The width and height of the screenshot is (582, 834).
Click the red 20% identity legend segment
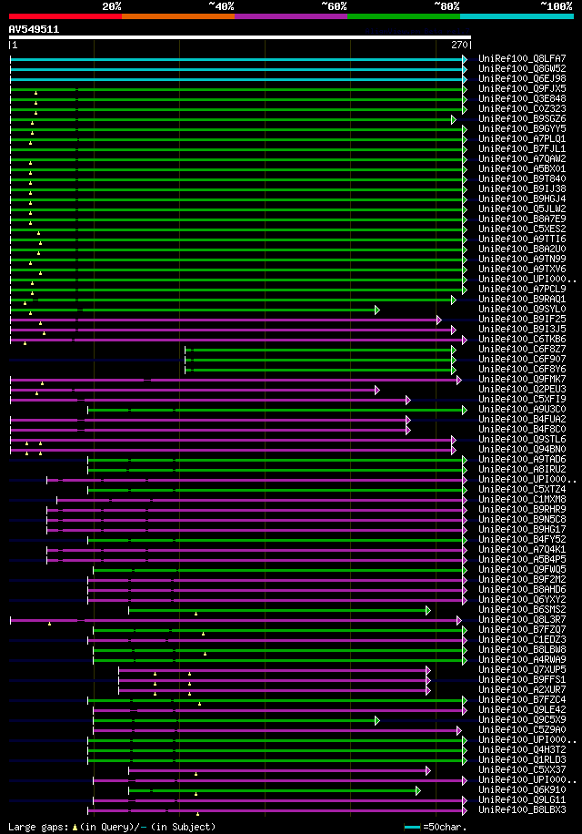[x=65, y=16]
